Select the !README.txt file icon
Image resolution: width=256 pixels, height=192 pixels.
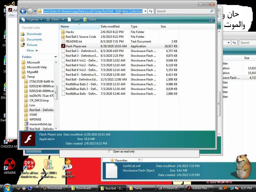click(63, 41)
